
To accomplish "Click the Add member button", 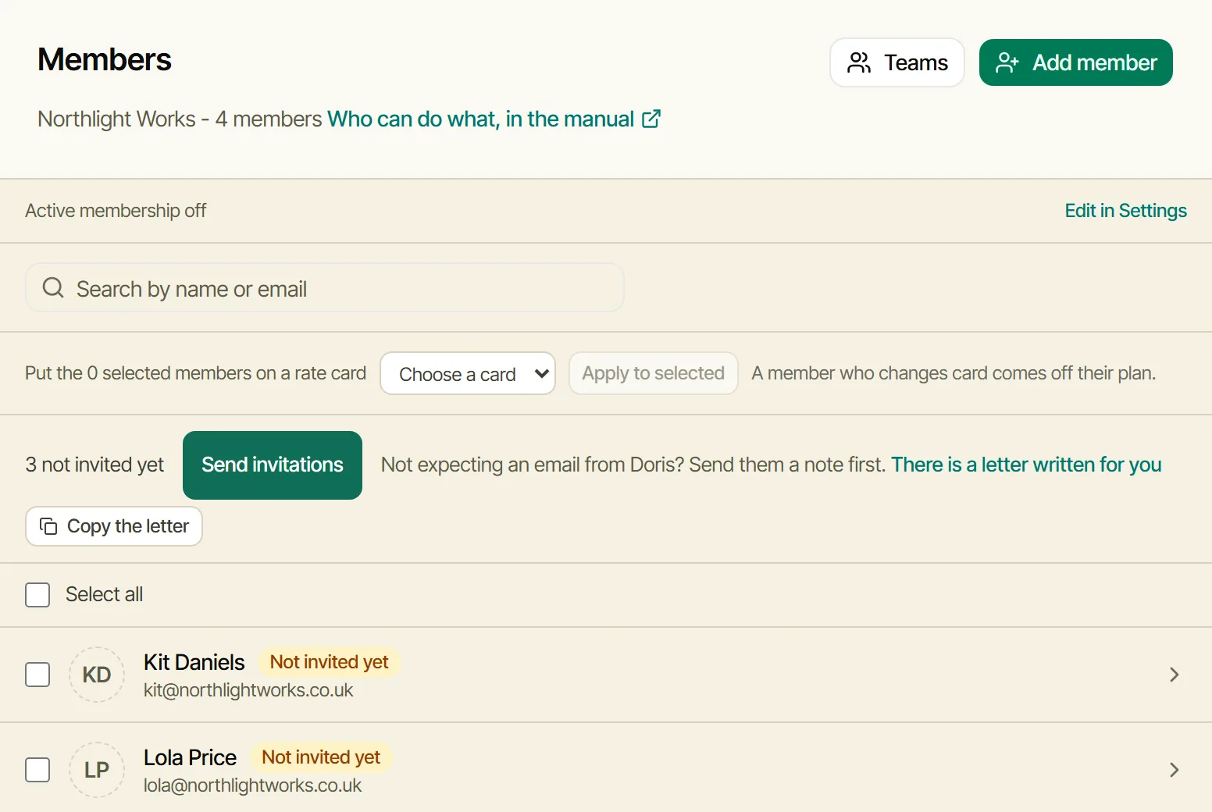I will pyautogui.click(x=1076, y=62).
